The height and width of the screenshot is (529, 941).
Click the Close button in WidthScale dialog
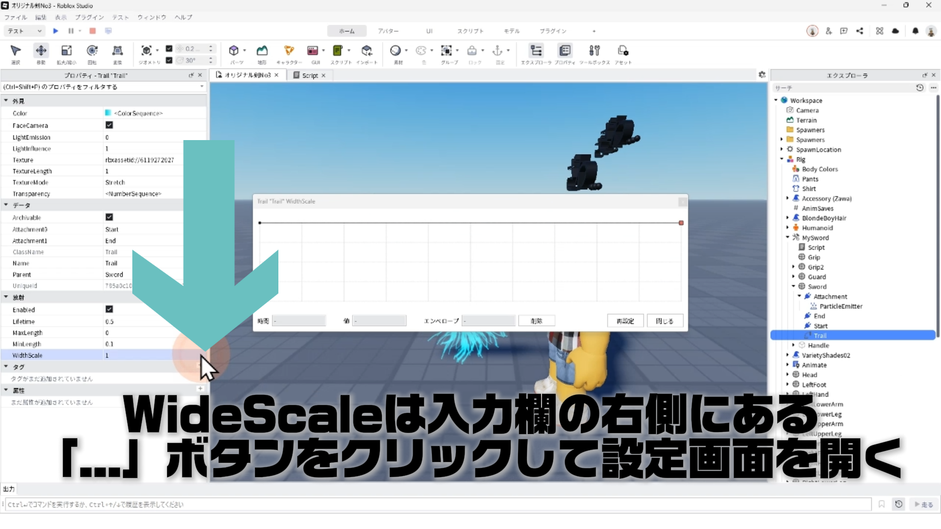point(664,321)
